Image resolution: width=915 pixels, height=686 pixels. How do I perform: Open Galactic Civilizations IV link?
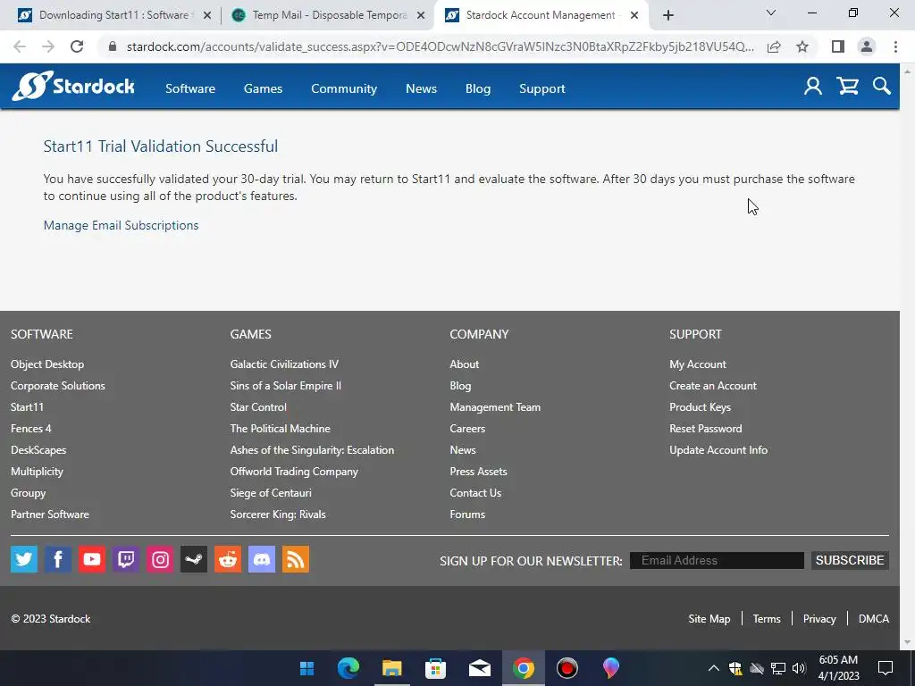click(284, 364)
